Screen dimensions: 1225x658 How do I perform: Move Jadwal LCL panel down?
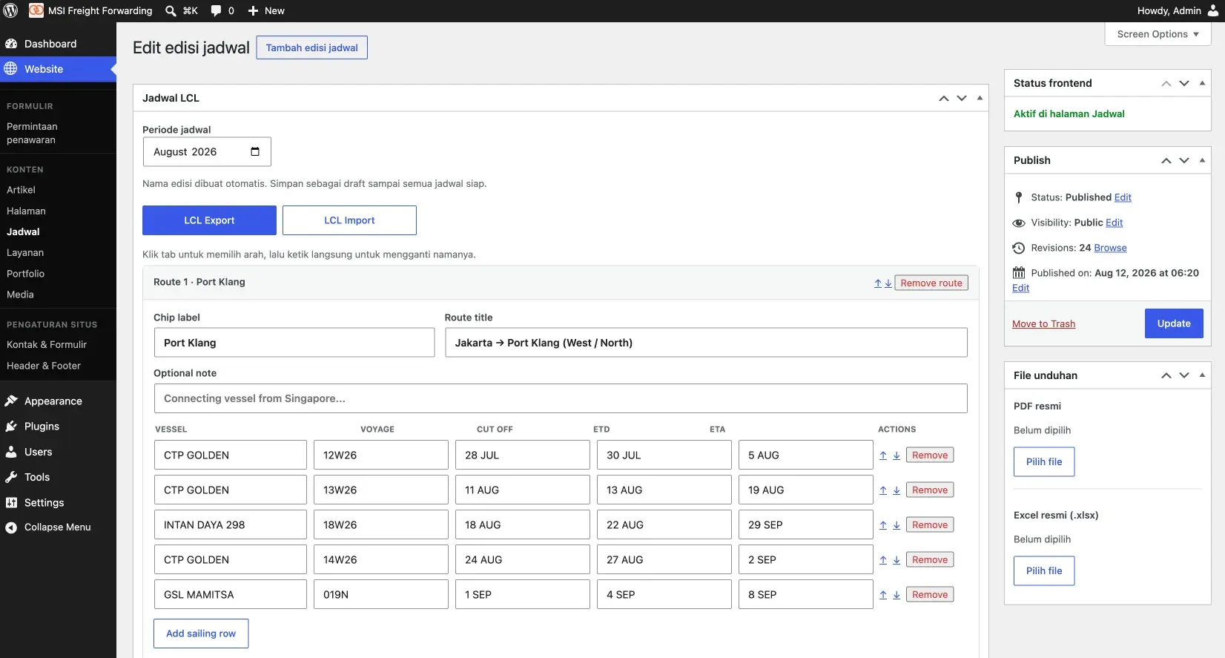961,98
